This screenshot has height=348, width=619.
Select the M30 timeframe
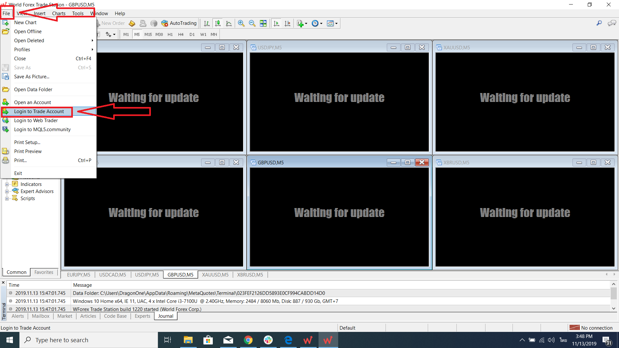pos(159,34)
